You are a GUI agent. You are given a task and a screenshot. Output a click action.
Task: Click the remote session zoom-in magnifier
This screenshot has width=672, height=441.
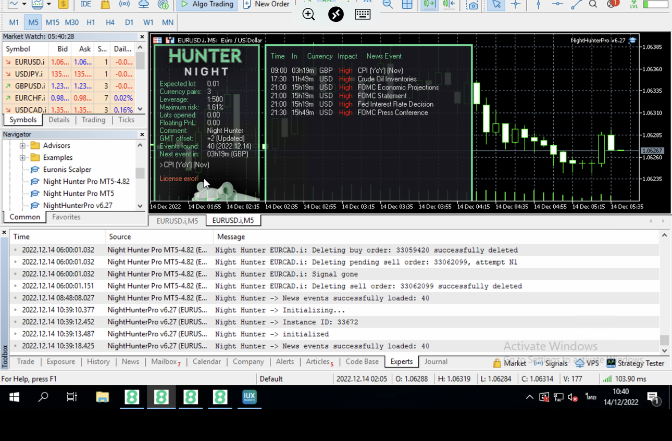click(309, 14)
